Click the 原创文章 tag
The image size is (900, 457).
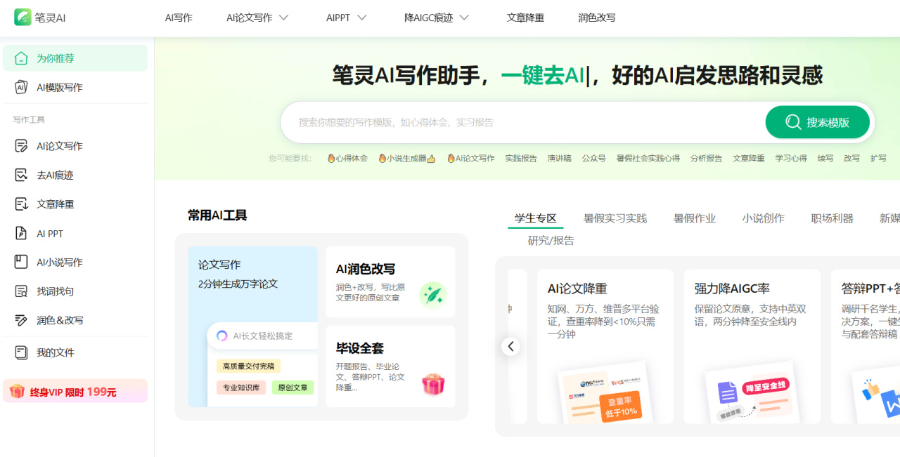[293, 388]
